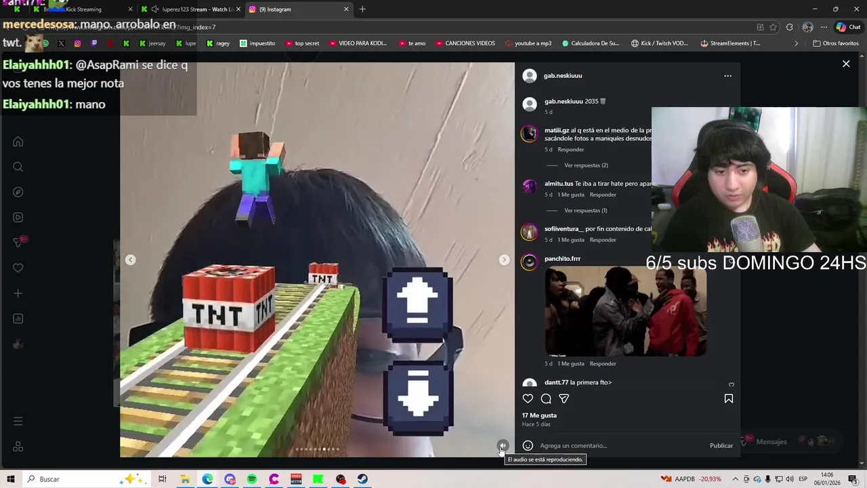Click the comment bubble icon under the post
This screenshot has height=488, width=867.
click(546, 399)
